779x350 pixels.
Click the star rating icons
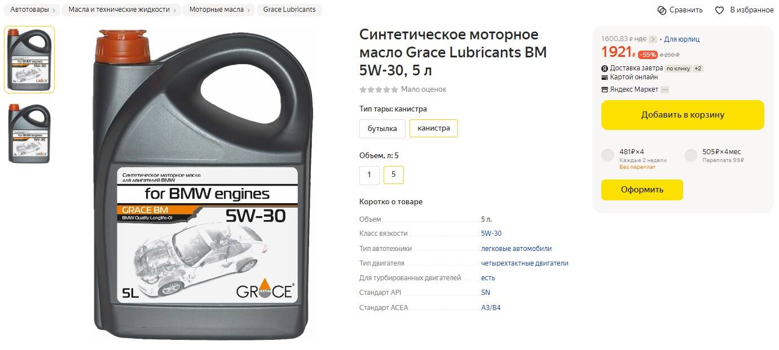point(379,89)
